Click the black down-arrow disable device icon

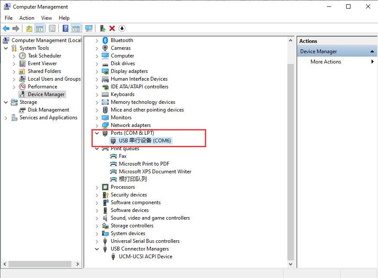click(x=122, y=28)
